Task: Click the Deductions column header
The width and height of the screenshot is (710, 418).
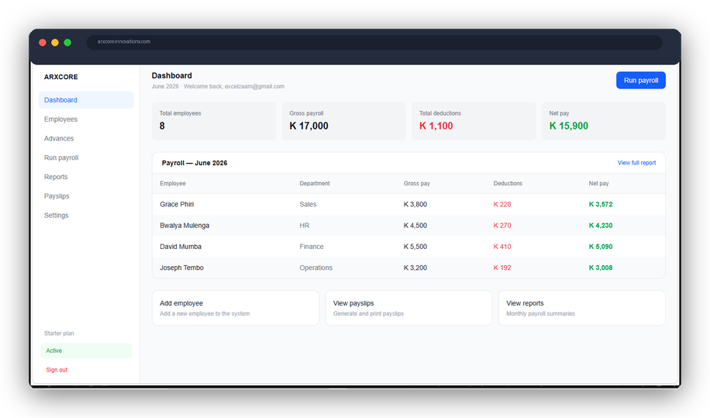Action: tap(508, 184)
